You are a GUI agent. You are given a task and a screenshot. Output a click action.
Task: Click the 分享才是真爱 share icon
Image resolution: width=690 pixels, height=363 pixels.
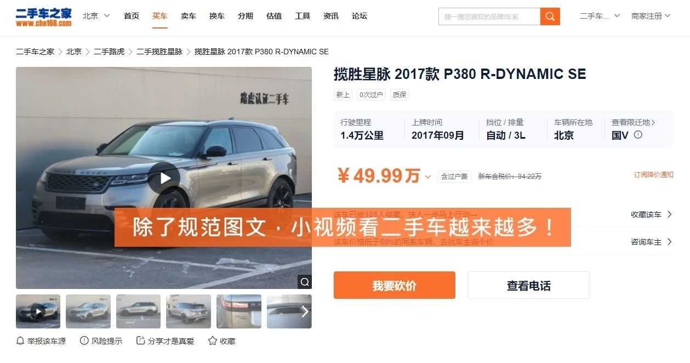[x=140, y=341]
